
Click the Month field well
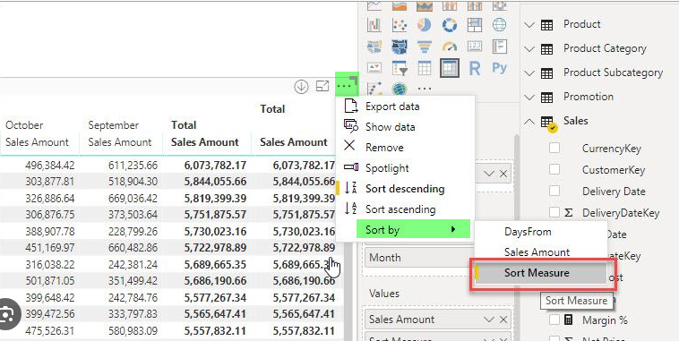(417, 258)
